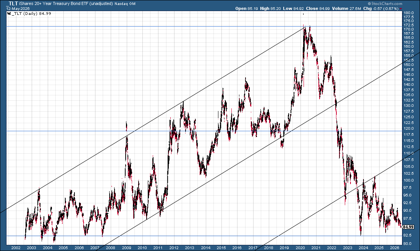420x251 pixels.
Task: Click the 2026 label on the time axis
Action: pyautogui.click(x=394, y=248)
